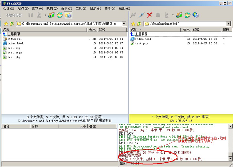
Task: Click the local pane pause transfer icon
Action: (x=30, y=15)
